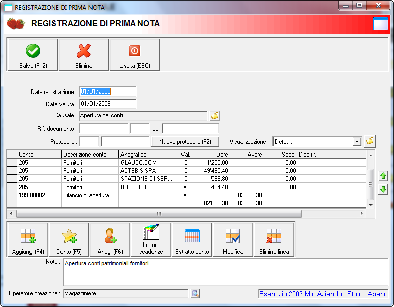Image resolution: width=394 pixels, height=307 pixels.
Task: Click the 1'200,00 Dare value
Action: 212,163
